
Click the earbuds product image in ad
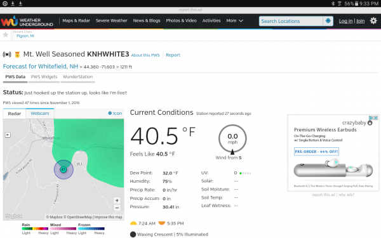(x=333, y=169)
